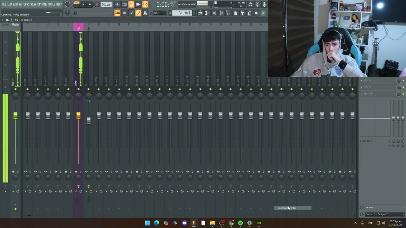This screenshot has width=406, height=228.
Task: Toggle PAT/SONG mode switch
Action: pos(76,4)
